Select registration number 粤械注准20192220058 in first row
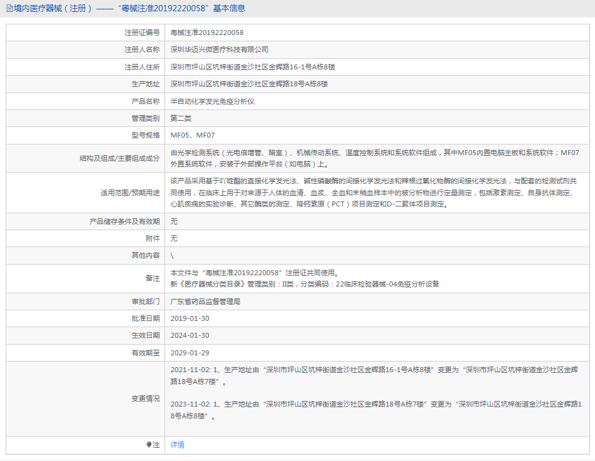Viewport: 595px width, 461px height. click(x=207, y=33)
